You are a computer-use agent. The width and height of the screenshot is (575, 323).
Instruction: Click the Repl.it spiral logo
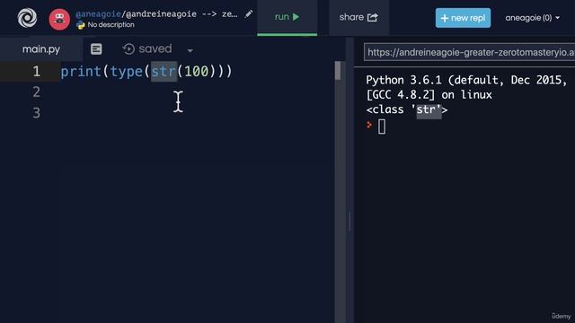coord(27,18)
